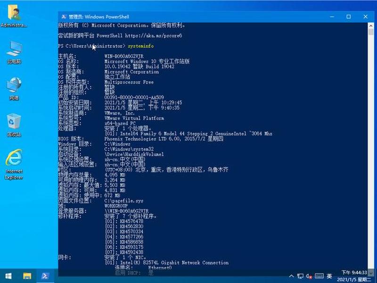Click the "(UTC+08:00)" time zone line

point(166,170)
